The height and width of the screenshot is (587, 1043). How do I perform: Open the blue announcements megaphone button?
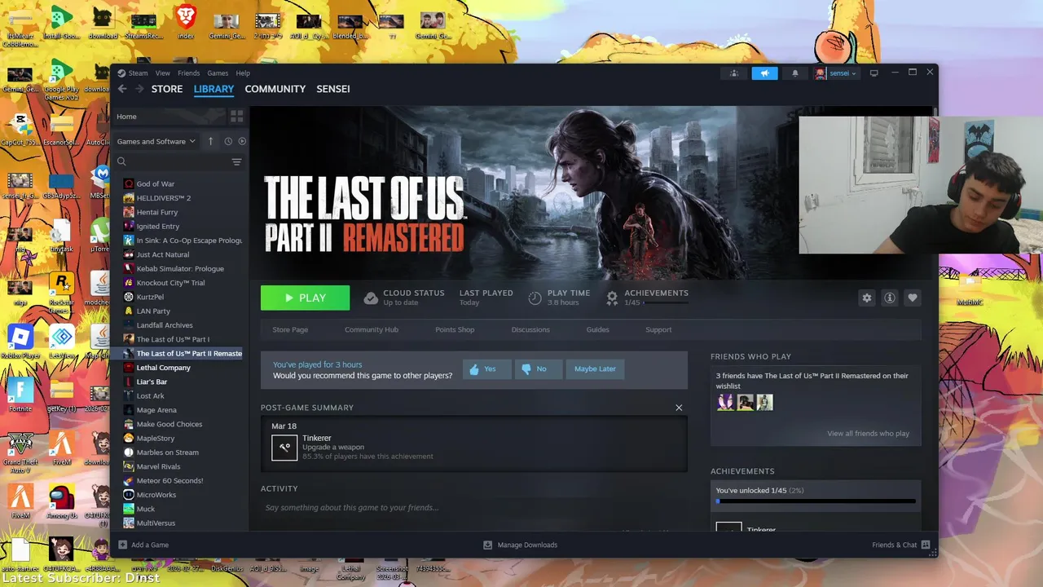(764, 73)
